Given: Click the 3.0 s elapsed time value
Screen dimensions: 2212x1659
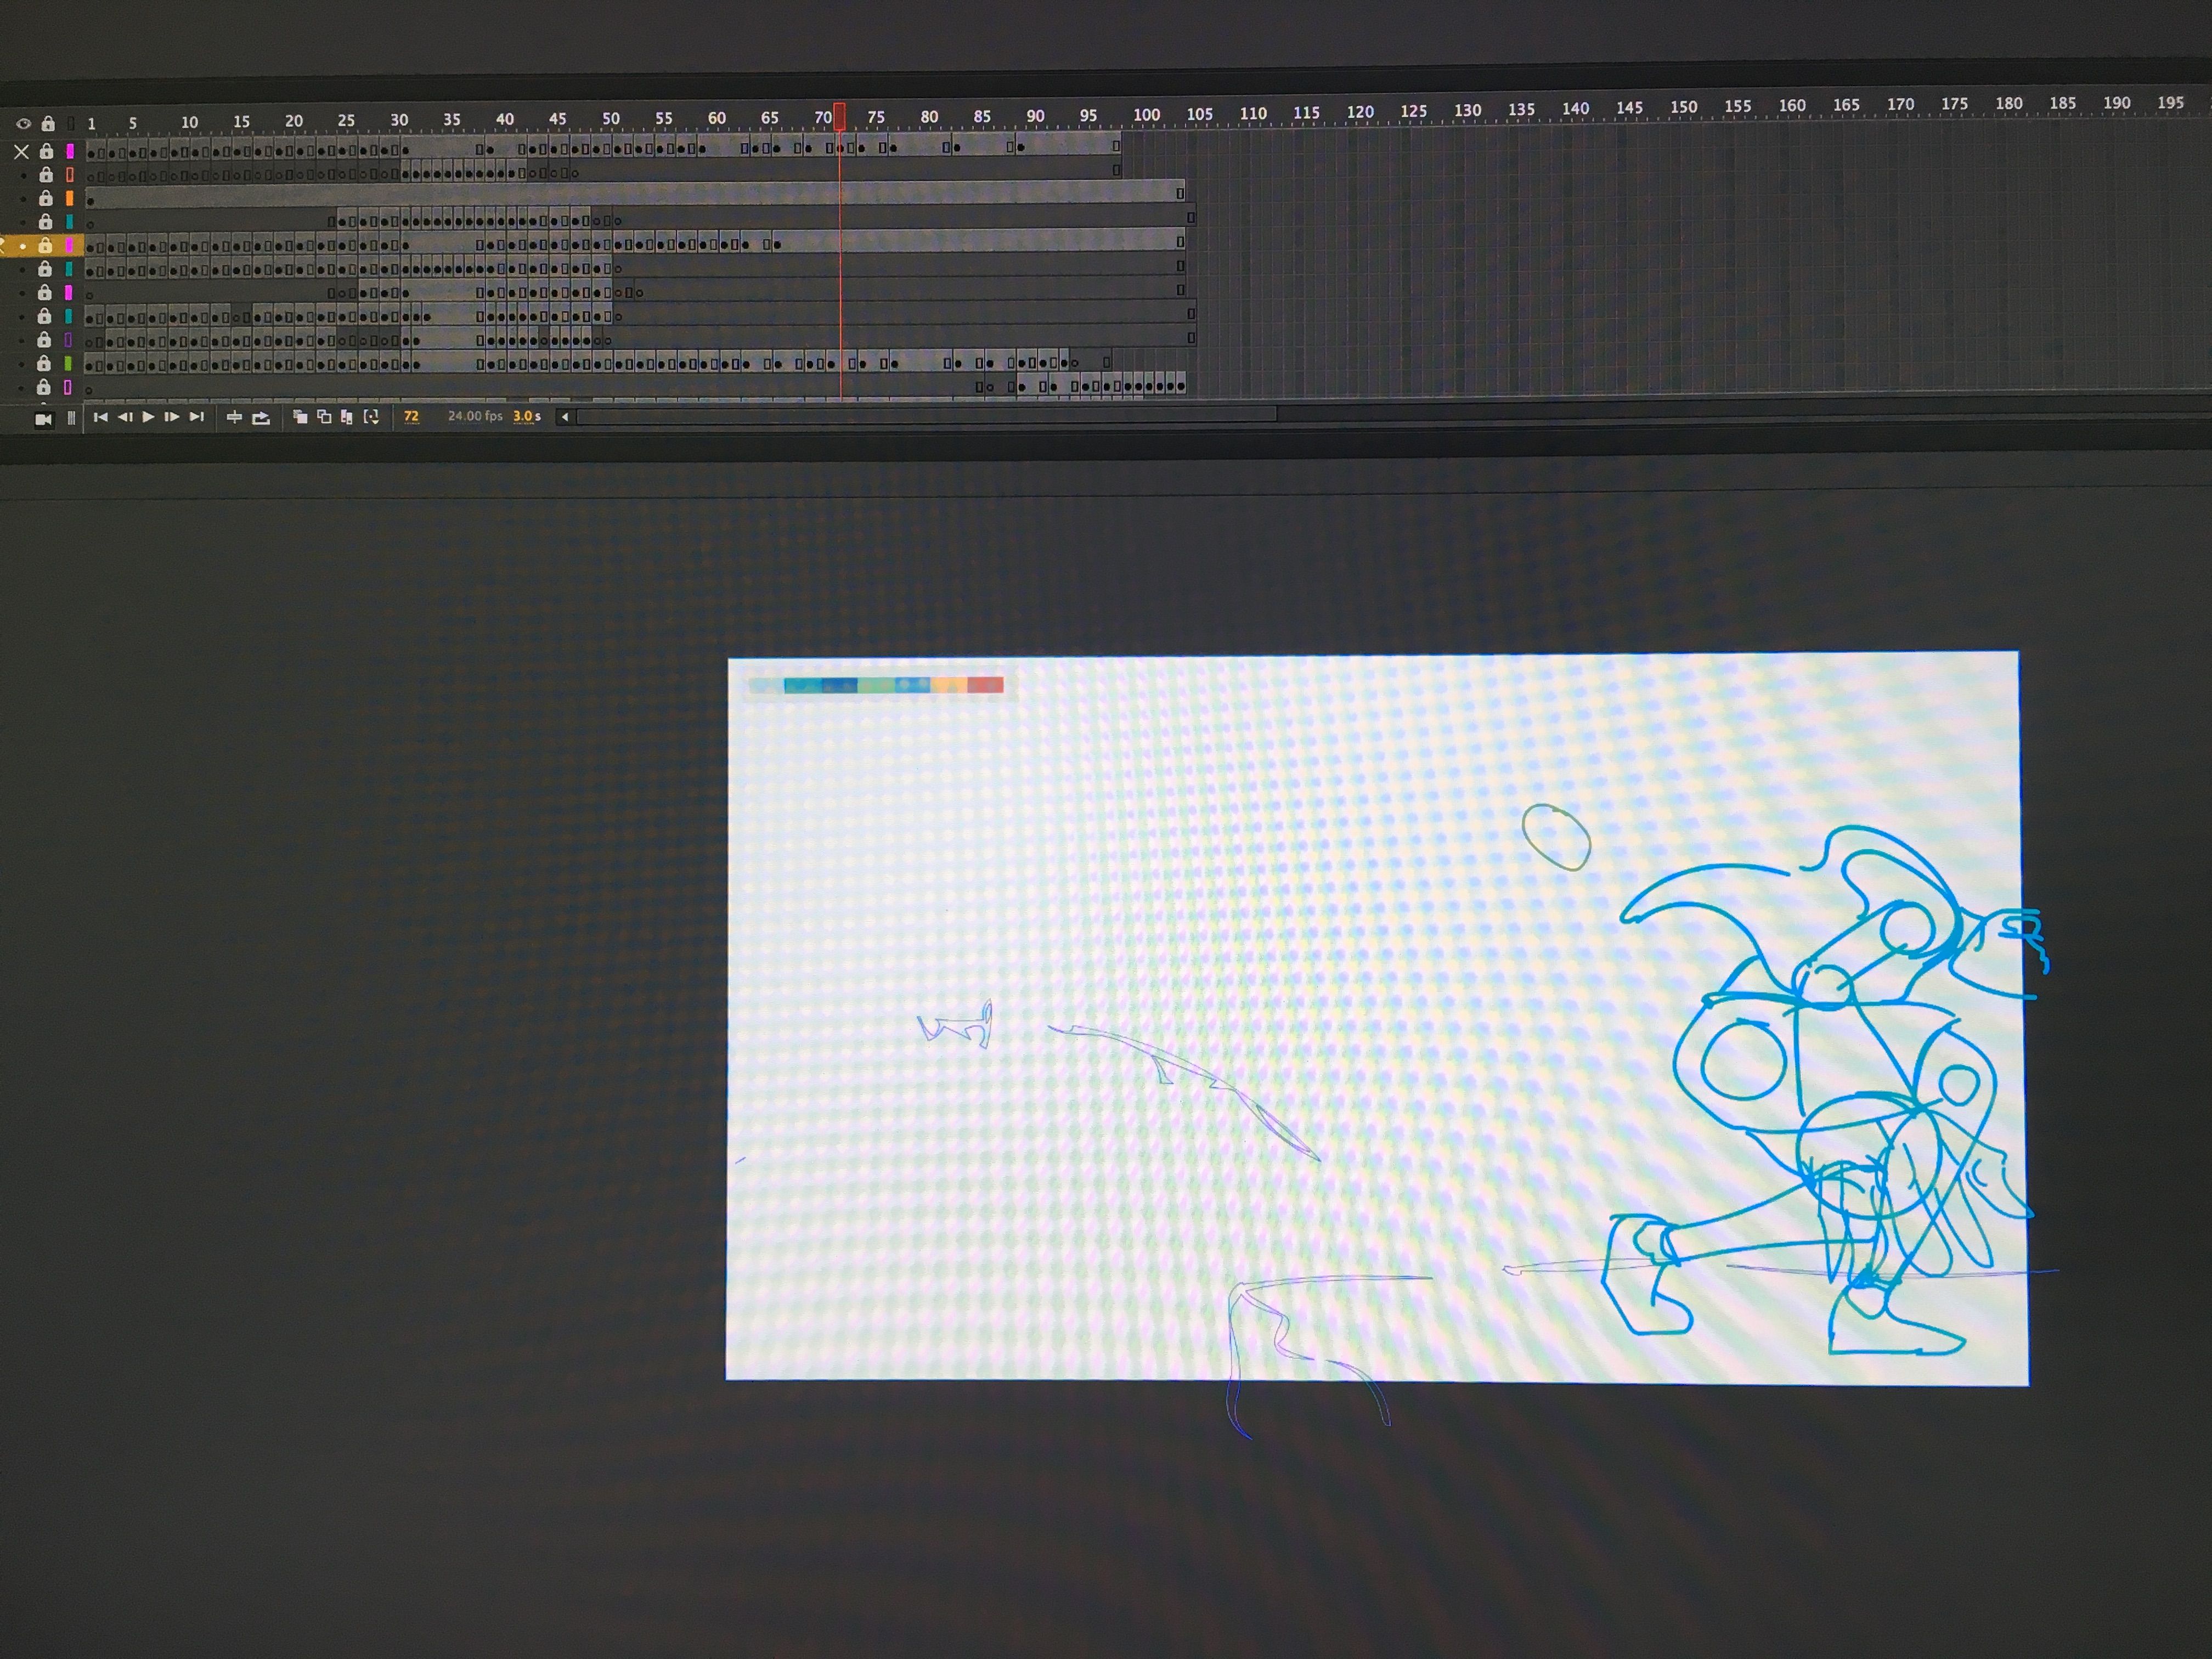Looking at the screenshot, I should coord(527,416).
